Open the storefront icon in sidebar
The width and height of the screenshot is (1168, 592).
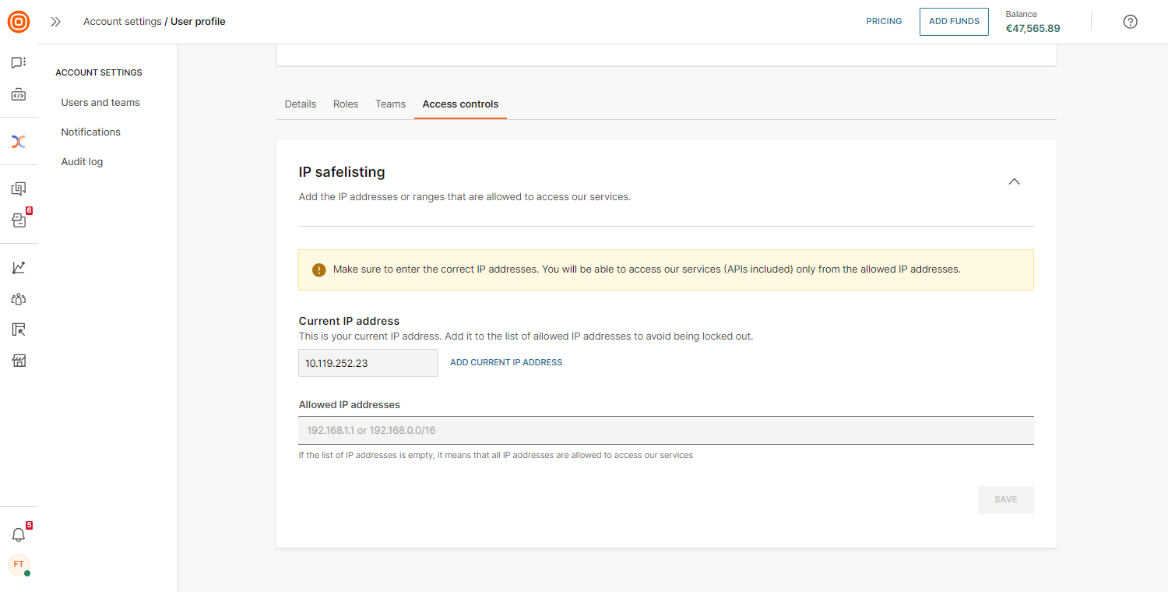19,361
